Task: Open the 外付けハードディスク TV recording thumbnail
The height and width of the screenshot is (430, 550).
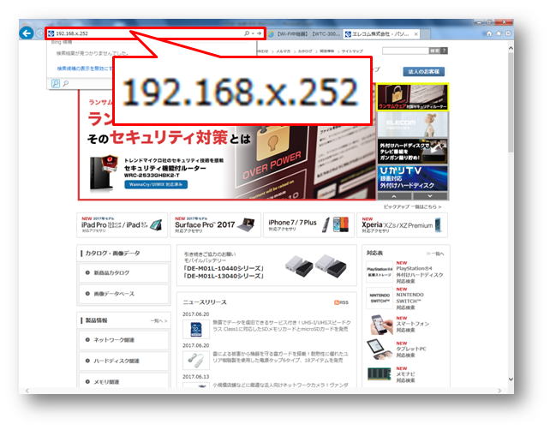Action: coord(412,152)
